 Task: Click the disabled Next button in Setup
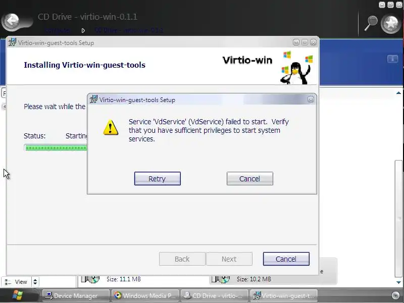229,259
